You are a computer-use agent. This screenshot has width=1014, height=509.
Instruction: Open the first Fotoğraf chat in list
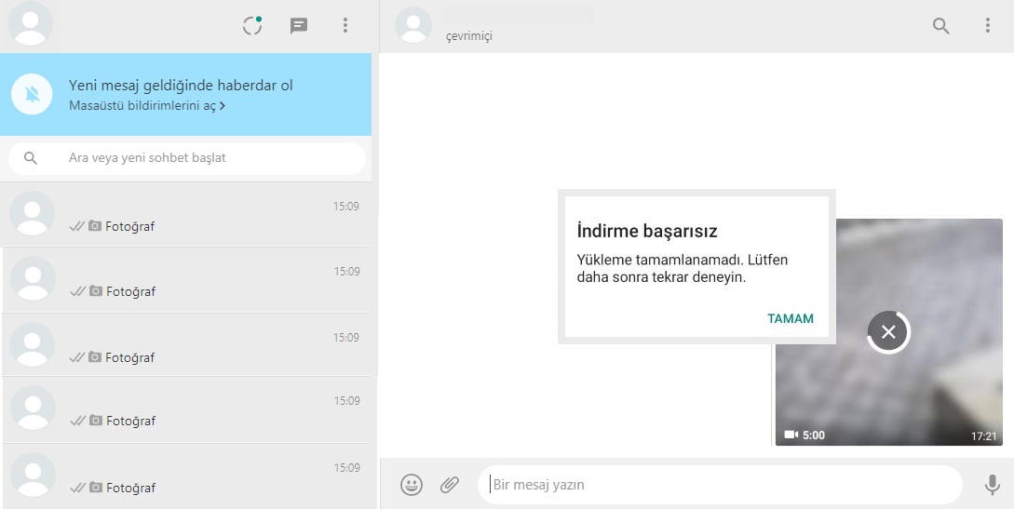point(186,215)
